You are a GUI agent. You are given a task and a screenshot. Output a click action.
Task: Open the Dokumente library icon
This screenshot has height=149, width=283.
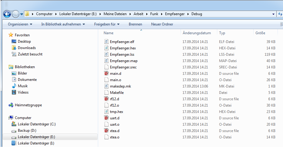pyautogui.click(x=14, y=79)
